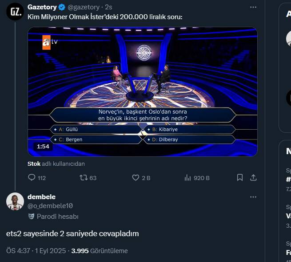The height and width of the screenshot is (262, 291).
Task: Open Gazetory account name link
Action: point(42,7)
